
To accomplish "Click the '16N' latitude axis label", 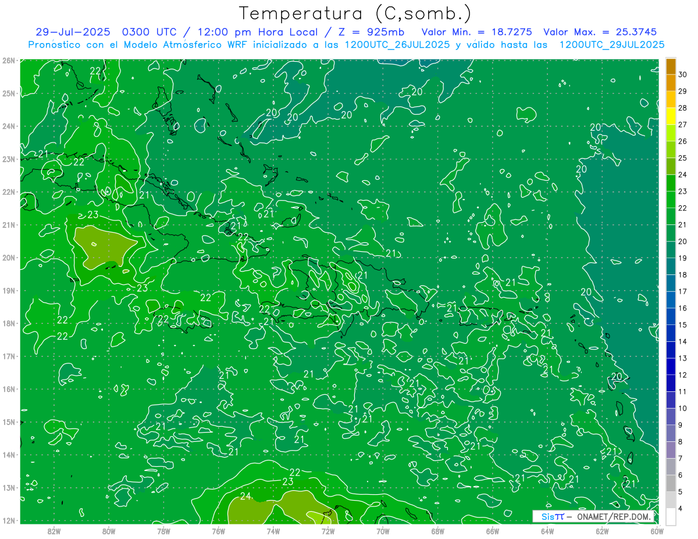I will pyautogui.click(x=9, y=389).
